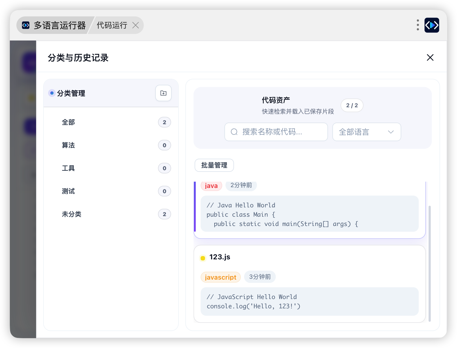The height and width of the screenshot is (348, 457).
Task: Filter by the javascript language tag
Action: (x=221, y=277)
